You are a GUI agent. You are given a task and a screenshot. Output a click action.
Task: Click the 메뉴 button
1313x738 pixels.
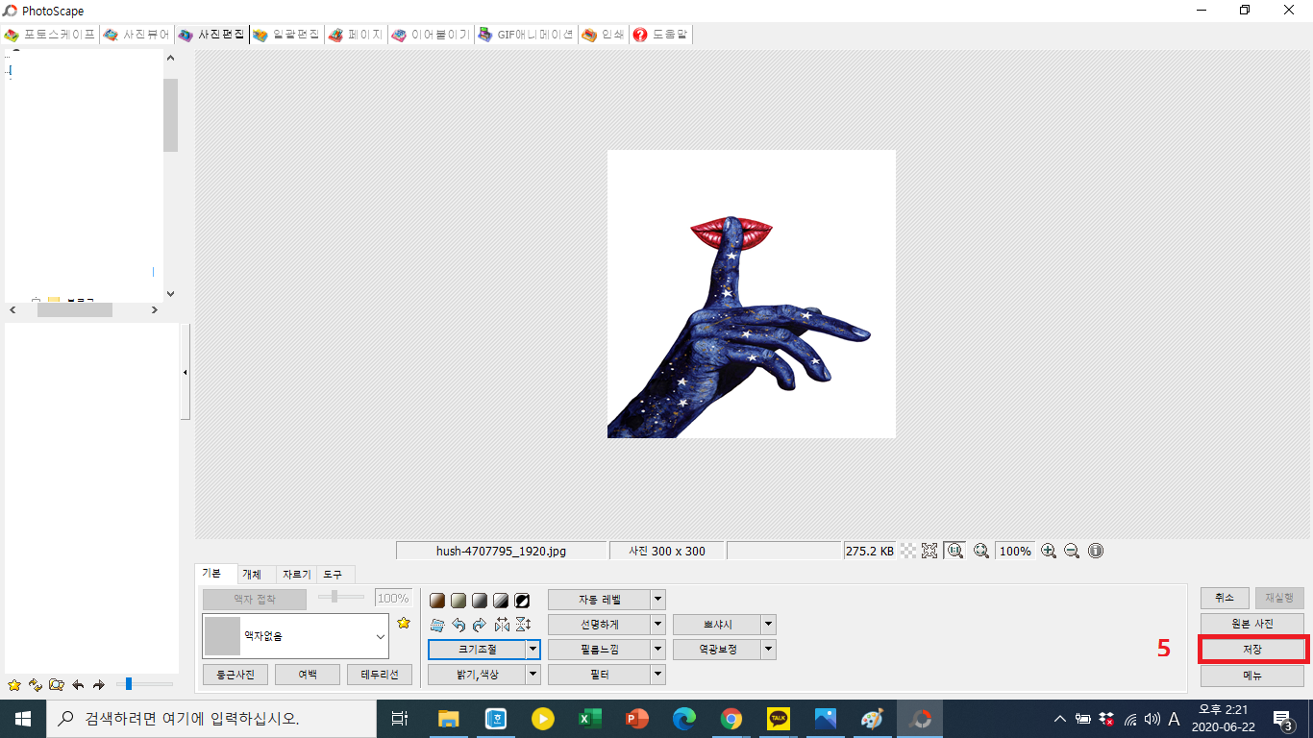1252,676
